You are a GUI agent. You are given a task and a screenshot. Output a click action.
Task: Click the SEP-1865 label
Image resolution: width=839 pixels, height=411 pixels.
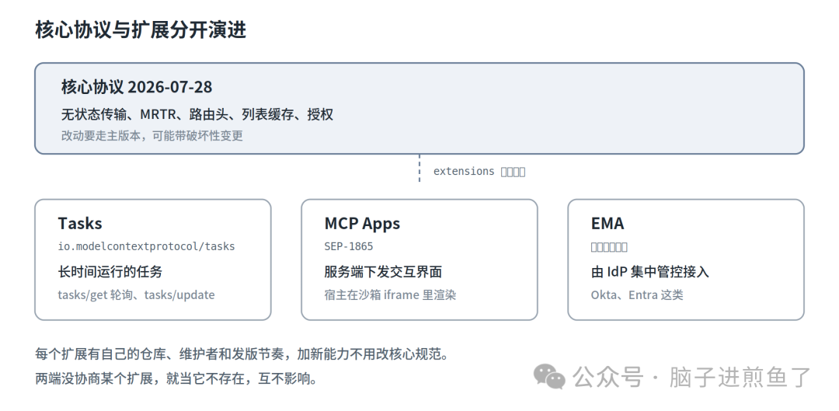click(x=348, y=247)
